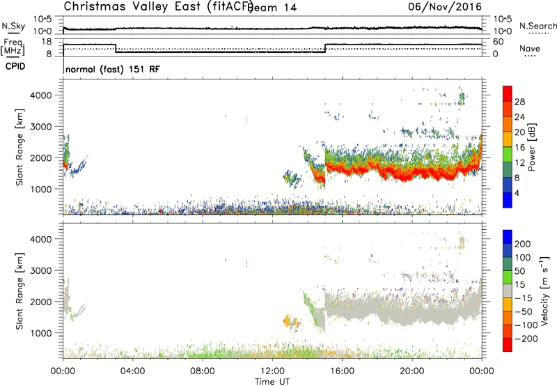Click the frequency step-up at 15:00 UT
Viewport: 557px width, 386px height.
tap(325, 48)
